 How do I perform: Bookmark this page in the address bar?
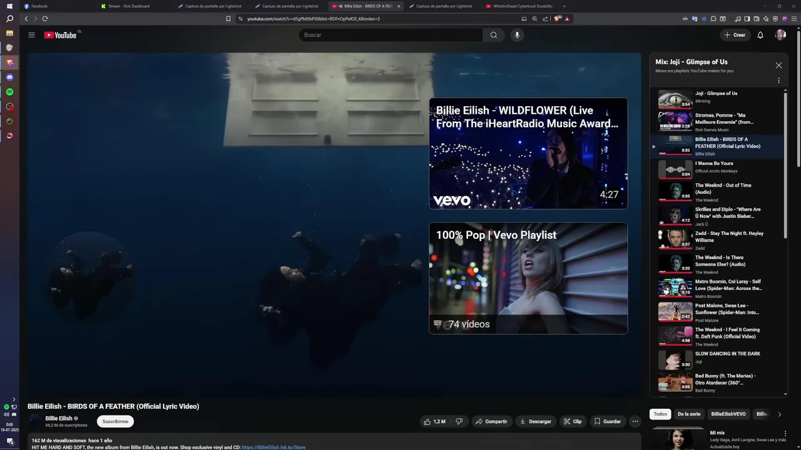tap(228, 19)
